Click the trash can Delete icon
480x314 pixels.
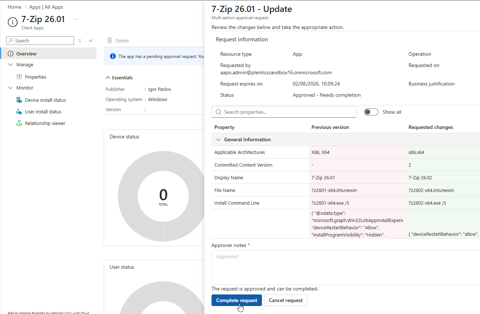click(110, 41)
